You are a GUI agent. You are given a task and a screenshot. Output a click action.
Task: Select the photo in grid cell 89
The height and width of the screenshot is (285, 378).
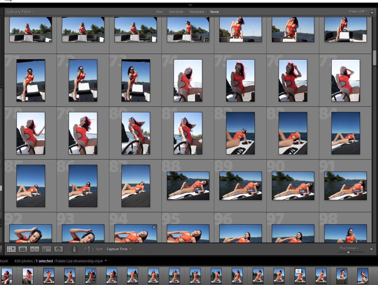click(240, 186)
